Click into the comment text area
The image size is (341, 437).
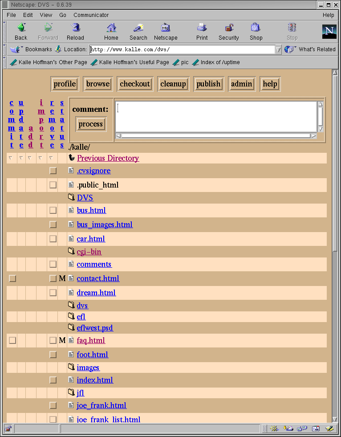(216, 117)
